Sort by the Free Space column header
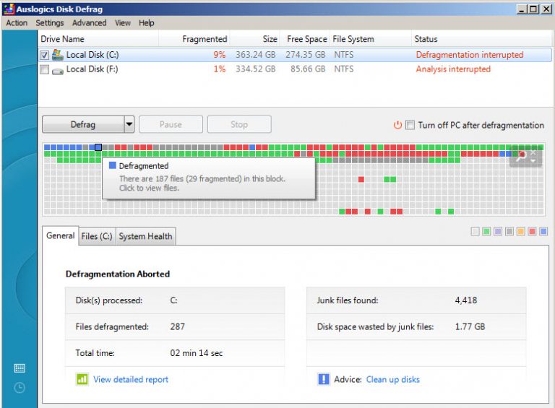The height and width of the screenshot is (408, 555). [x=305, y=39]
